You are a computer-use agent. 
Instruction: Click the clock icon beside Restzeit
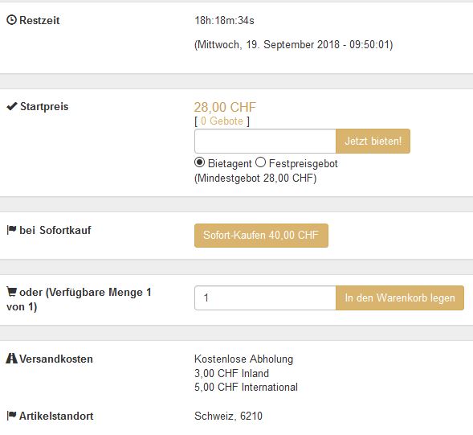[11, 20]
